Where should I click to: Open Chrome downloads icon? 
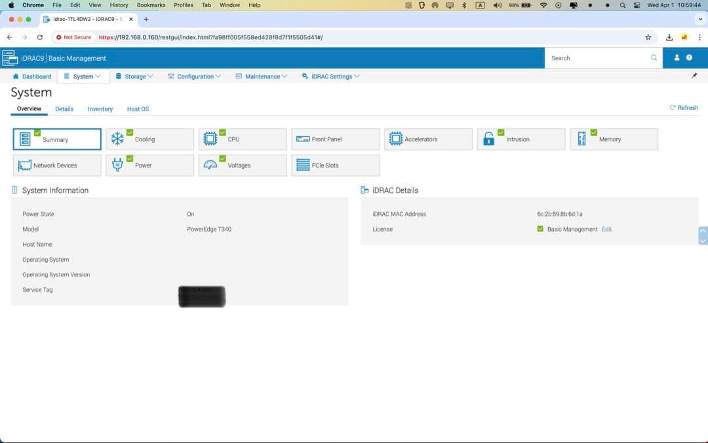point(669,37)
